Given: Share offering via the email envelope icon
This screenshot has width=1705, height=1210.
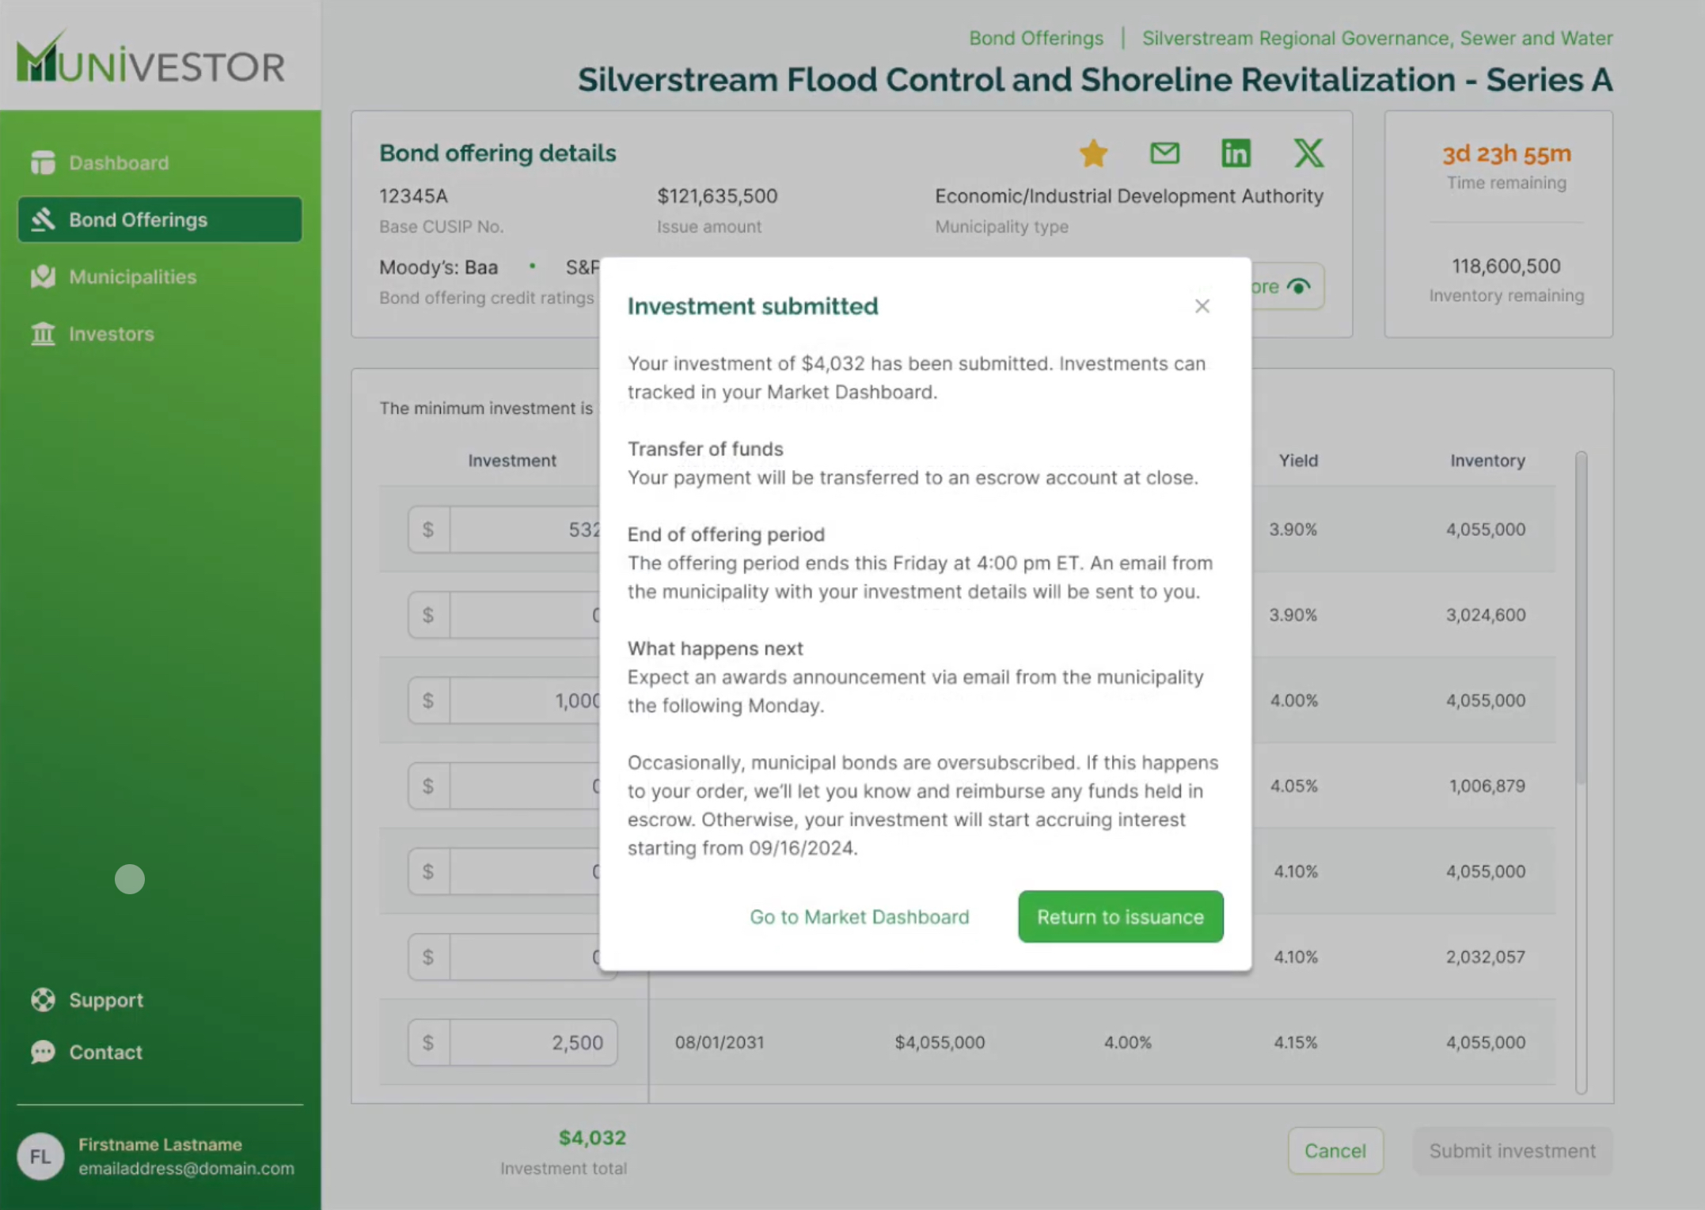Looking at the screenshot, I should [x=1164, y=154].
